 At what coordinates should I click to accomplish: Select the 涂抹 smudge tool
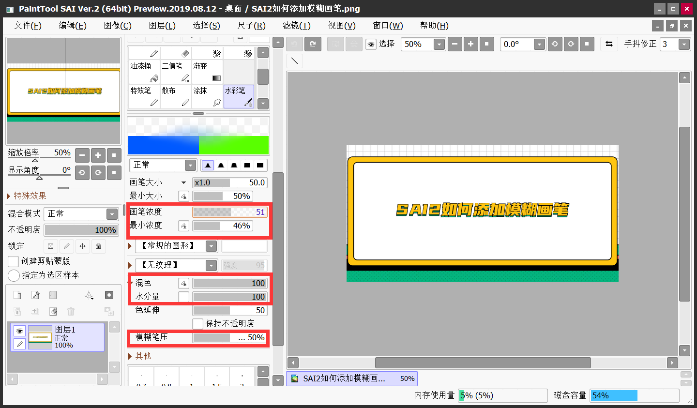coord(207,96)
